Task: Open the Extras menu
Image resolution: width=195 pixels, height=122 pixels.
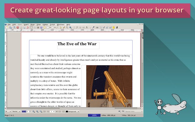Action: [45, 25]
